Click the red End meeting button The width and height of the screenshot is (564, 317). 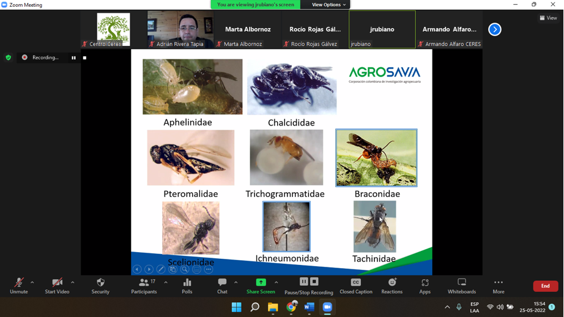coord(546,286)
